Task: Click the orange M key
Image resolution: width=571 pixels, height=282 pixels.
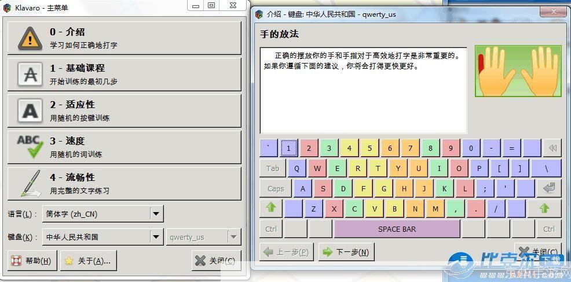Action: (435, 209)
